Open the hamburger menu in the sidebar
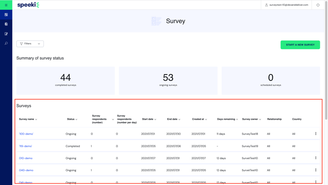 coord(6,5)
